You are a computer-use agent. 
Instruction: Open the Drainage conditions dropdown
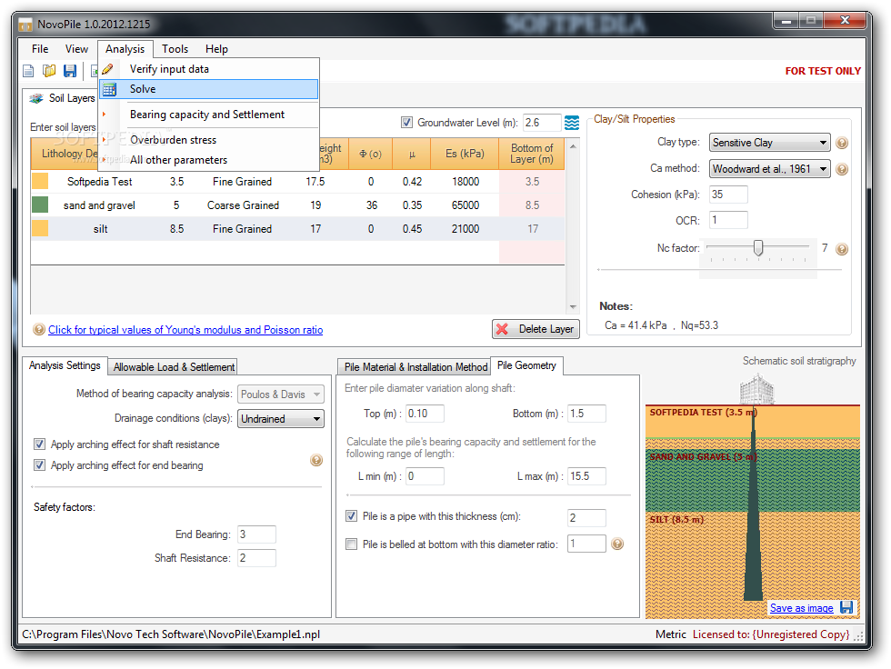(x=281, y=418)
